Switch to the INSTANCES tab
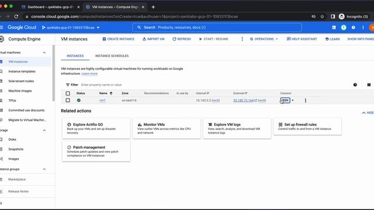 75,56
